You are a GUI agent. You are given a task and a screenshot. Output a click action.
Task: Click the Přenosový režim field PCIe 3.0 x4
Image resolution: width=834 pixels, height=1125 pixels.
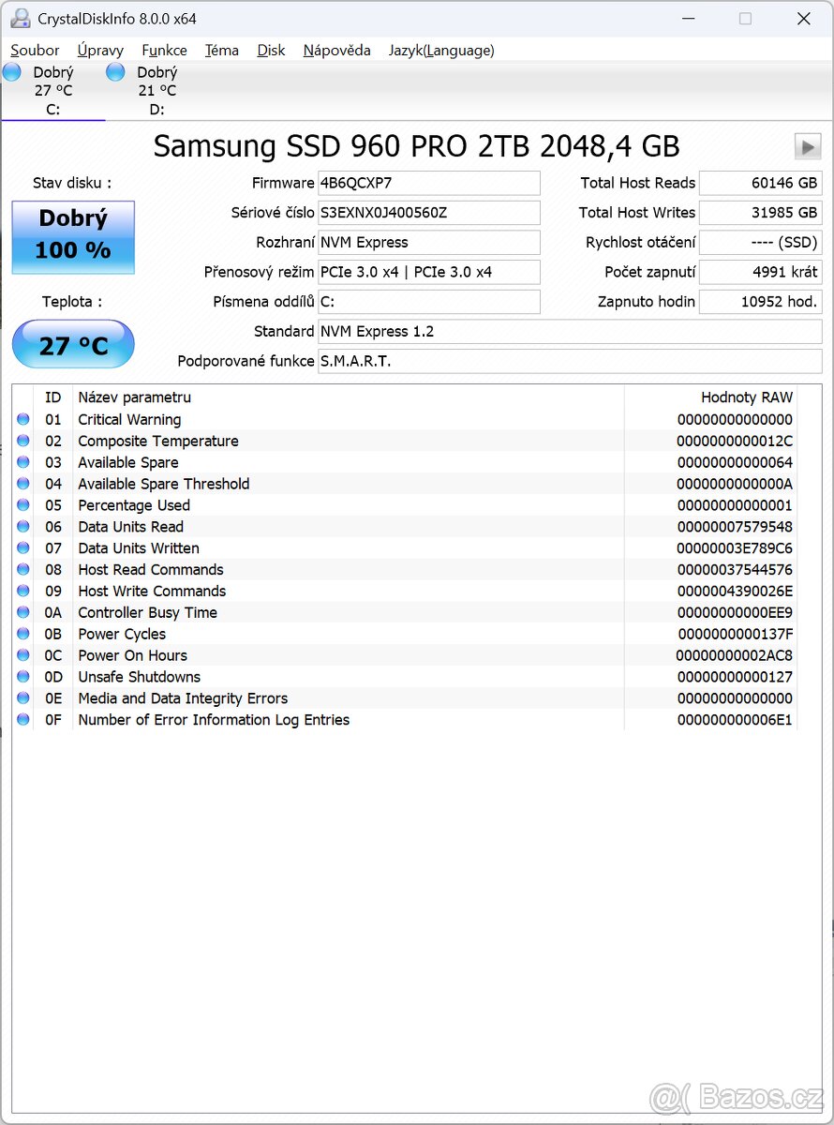pyautogui.click(x=429, y=272)
